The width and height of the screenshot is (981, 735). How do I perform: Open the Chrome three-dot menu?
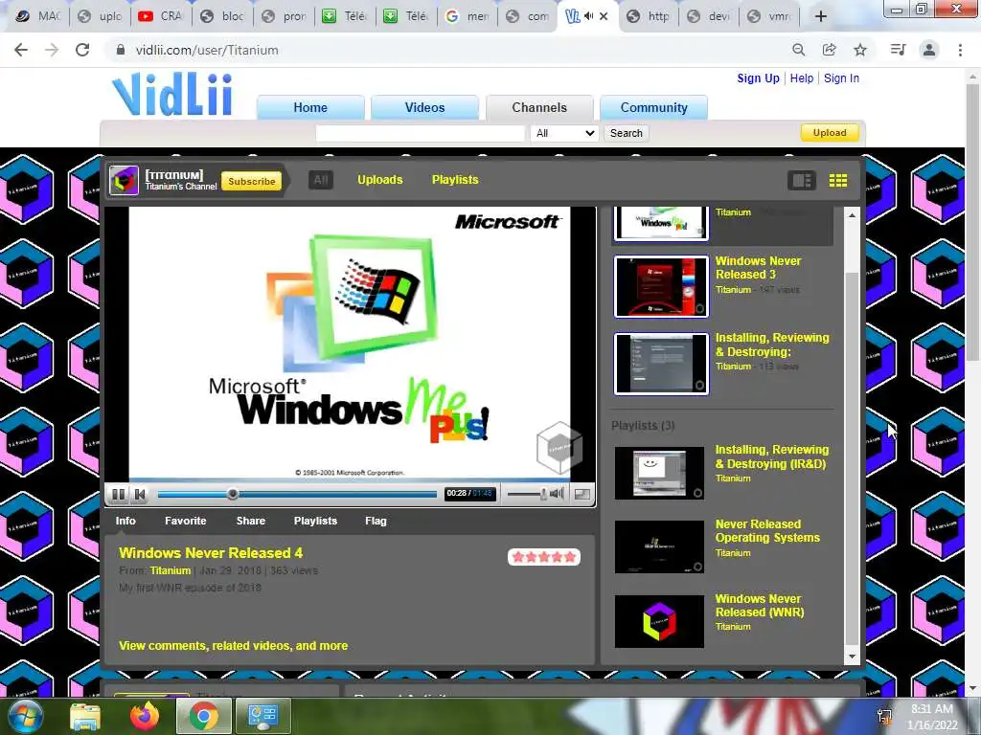click(960, 50)
